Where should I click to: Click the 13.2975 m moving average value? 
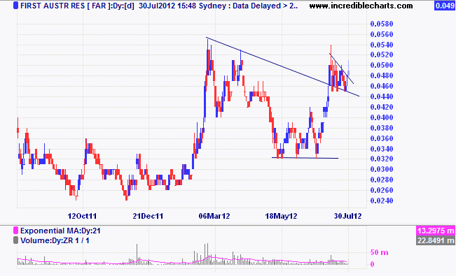(436, 231)
